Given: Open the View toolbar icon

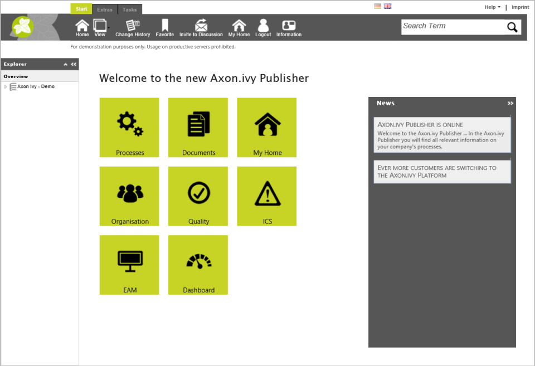Looking at the screenshot, I should (100, 28).
